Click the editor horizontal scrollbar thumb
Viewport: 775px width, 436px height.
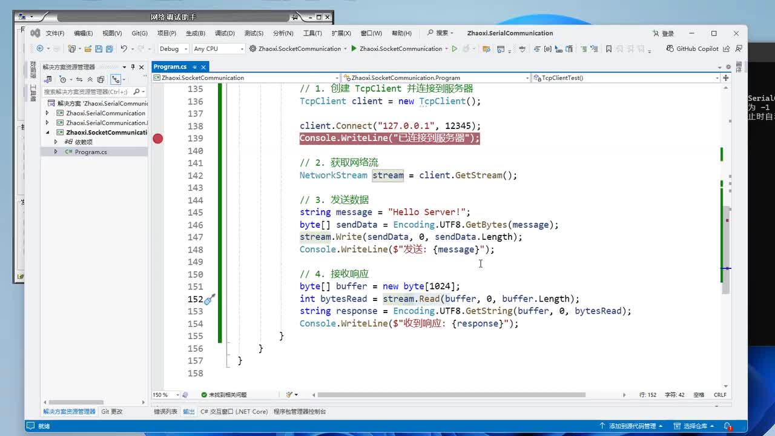point(452,395)
